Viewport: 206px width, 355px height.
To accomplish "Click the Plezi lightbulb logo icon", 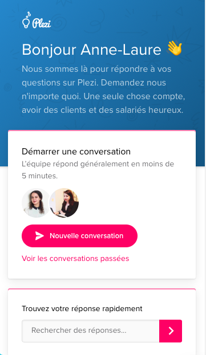I will click(x=26, y=20).
